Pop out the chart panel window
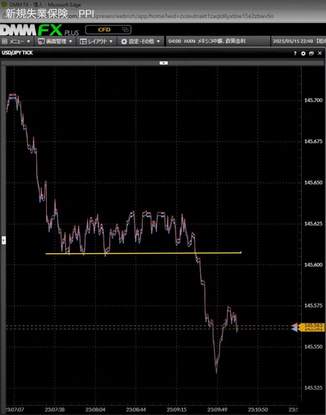 click(311, 53)
